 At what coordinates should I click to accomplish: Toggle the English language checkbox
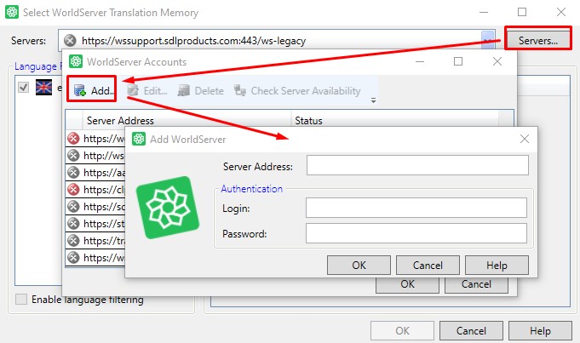tap(23, 88)
